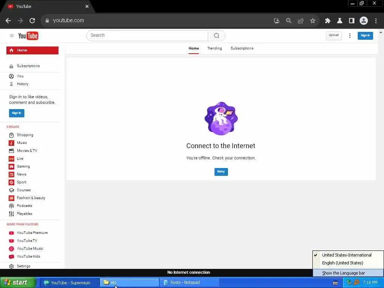Open YouTube three-dot settings menu
Screen dimensions: 384x288
click(x=350, y=36)
